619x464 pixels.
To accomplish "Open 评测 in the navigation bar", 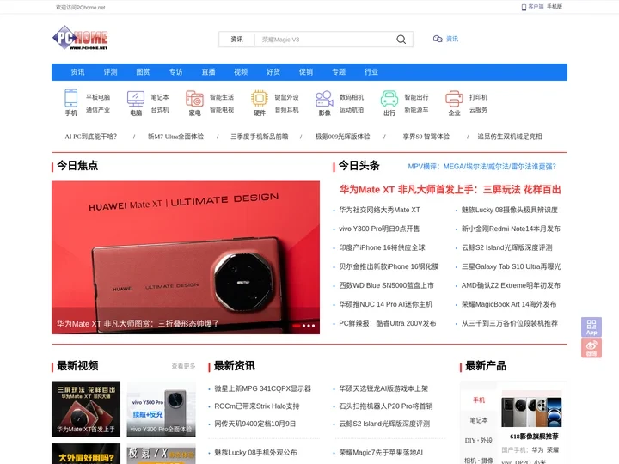I will click(111, 72).
